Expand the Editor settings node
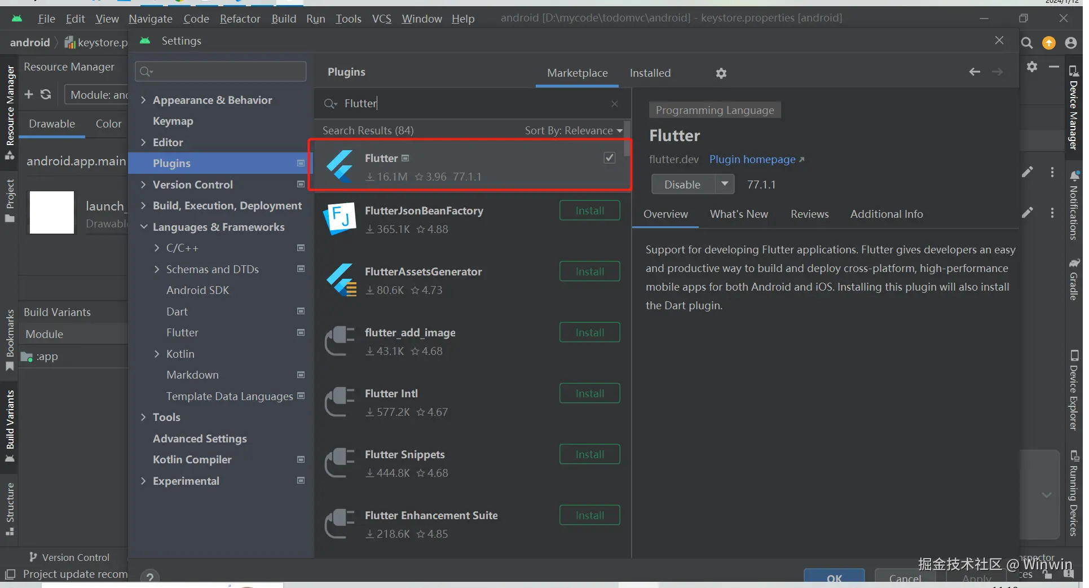The height and width of the screenshot is (588, 1089). coord(143,143)
